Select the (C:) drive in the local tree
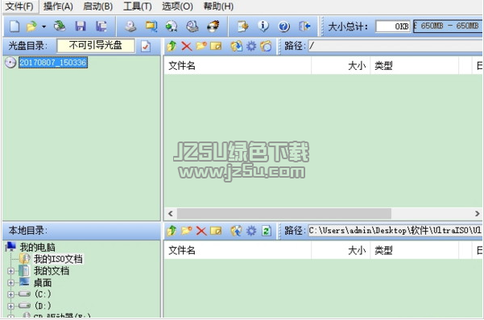Screen dimensions: 484x320 coord(43,294)
